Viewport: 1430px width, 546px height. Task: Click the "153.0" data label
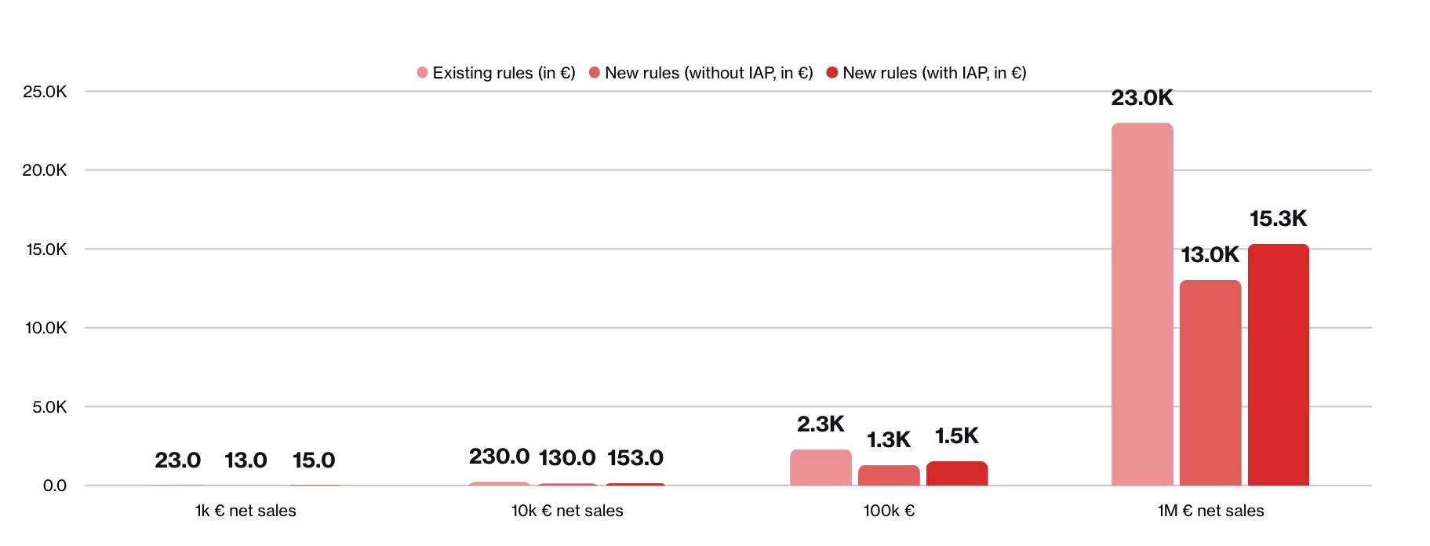coord(635,458)
